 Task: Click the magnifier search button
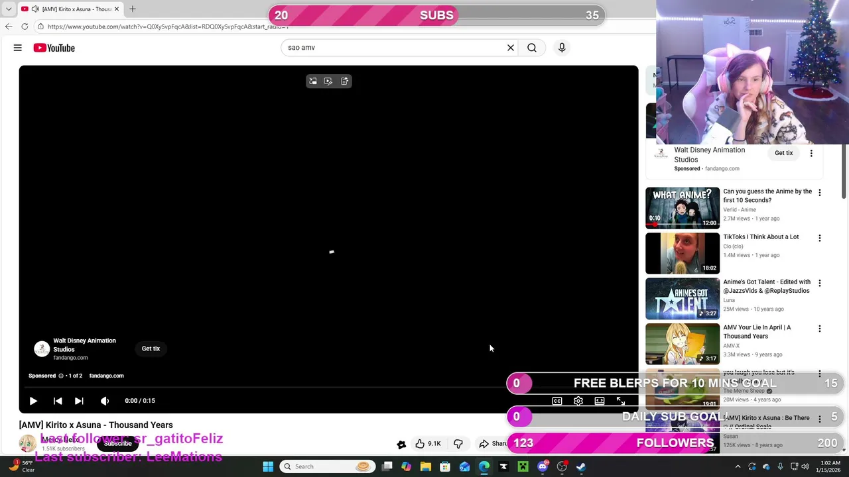[532, 48]
